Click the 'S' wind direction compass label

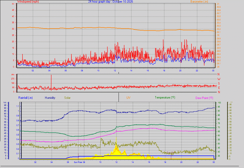click(219, 83)
